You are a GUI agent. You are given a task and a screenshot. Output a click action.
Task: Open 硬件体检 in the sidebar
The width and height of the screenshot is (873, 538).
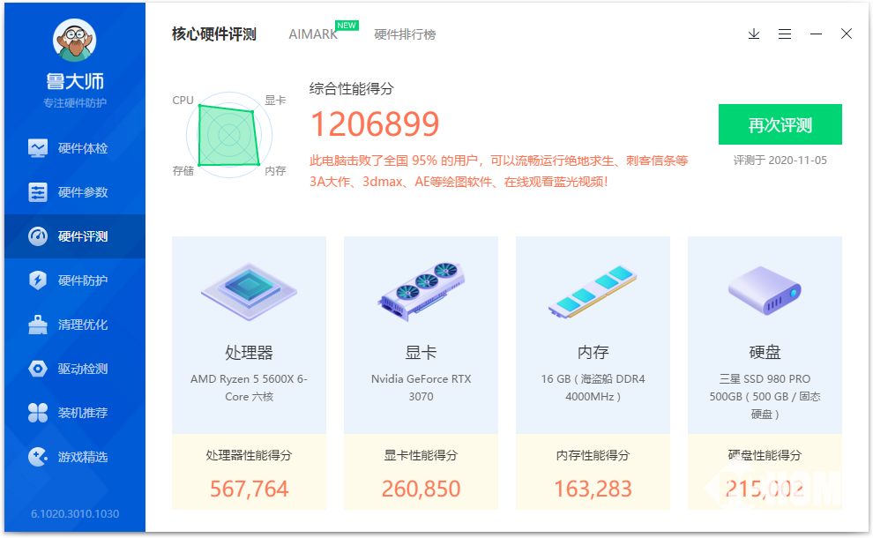click(x=75, y=148)
